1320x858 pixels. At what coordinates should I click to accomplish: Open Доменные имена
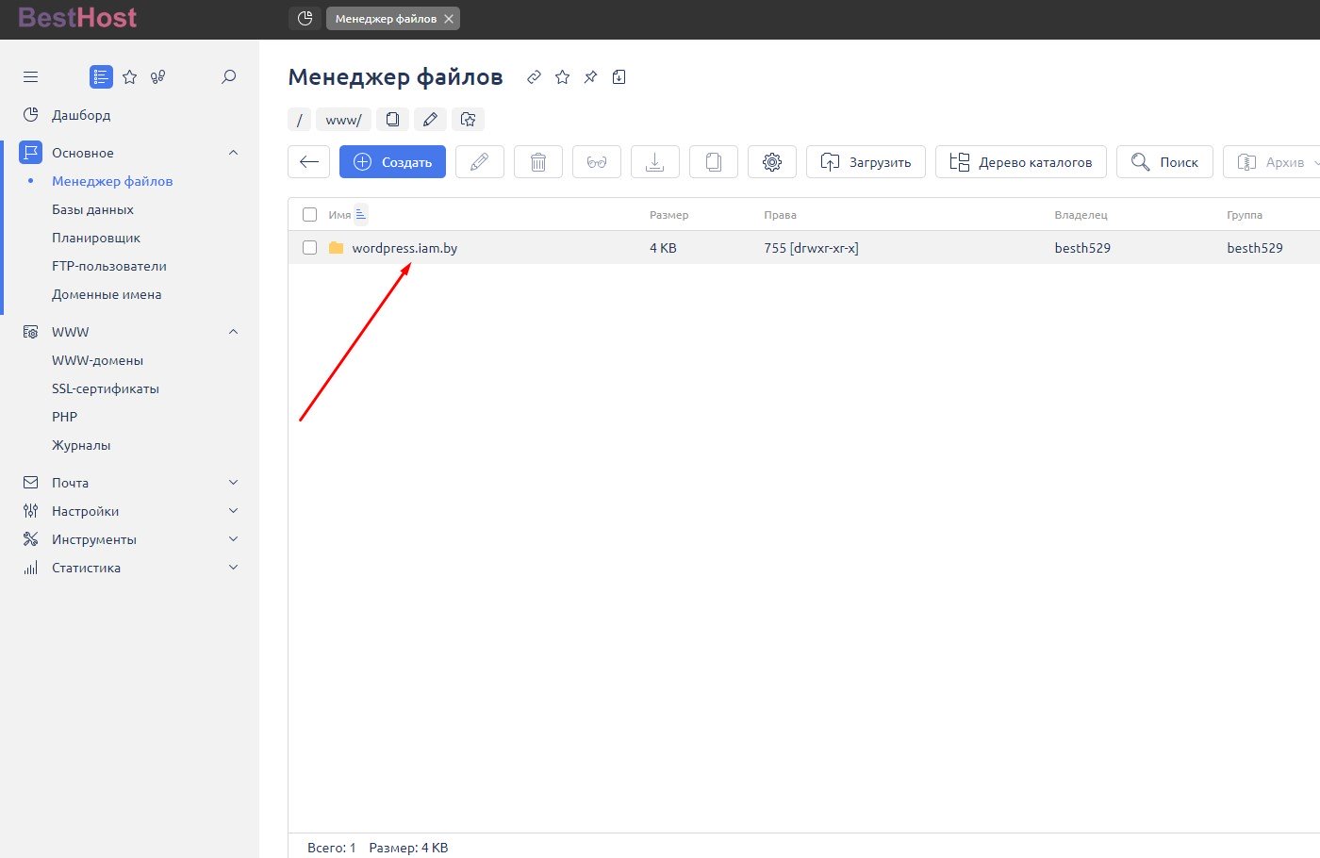[x=107, y=294]
